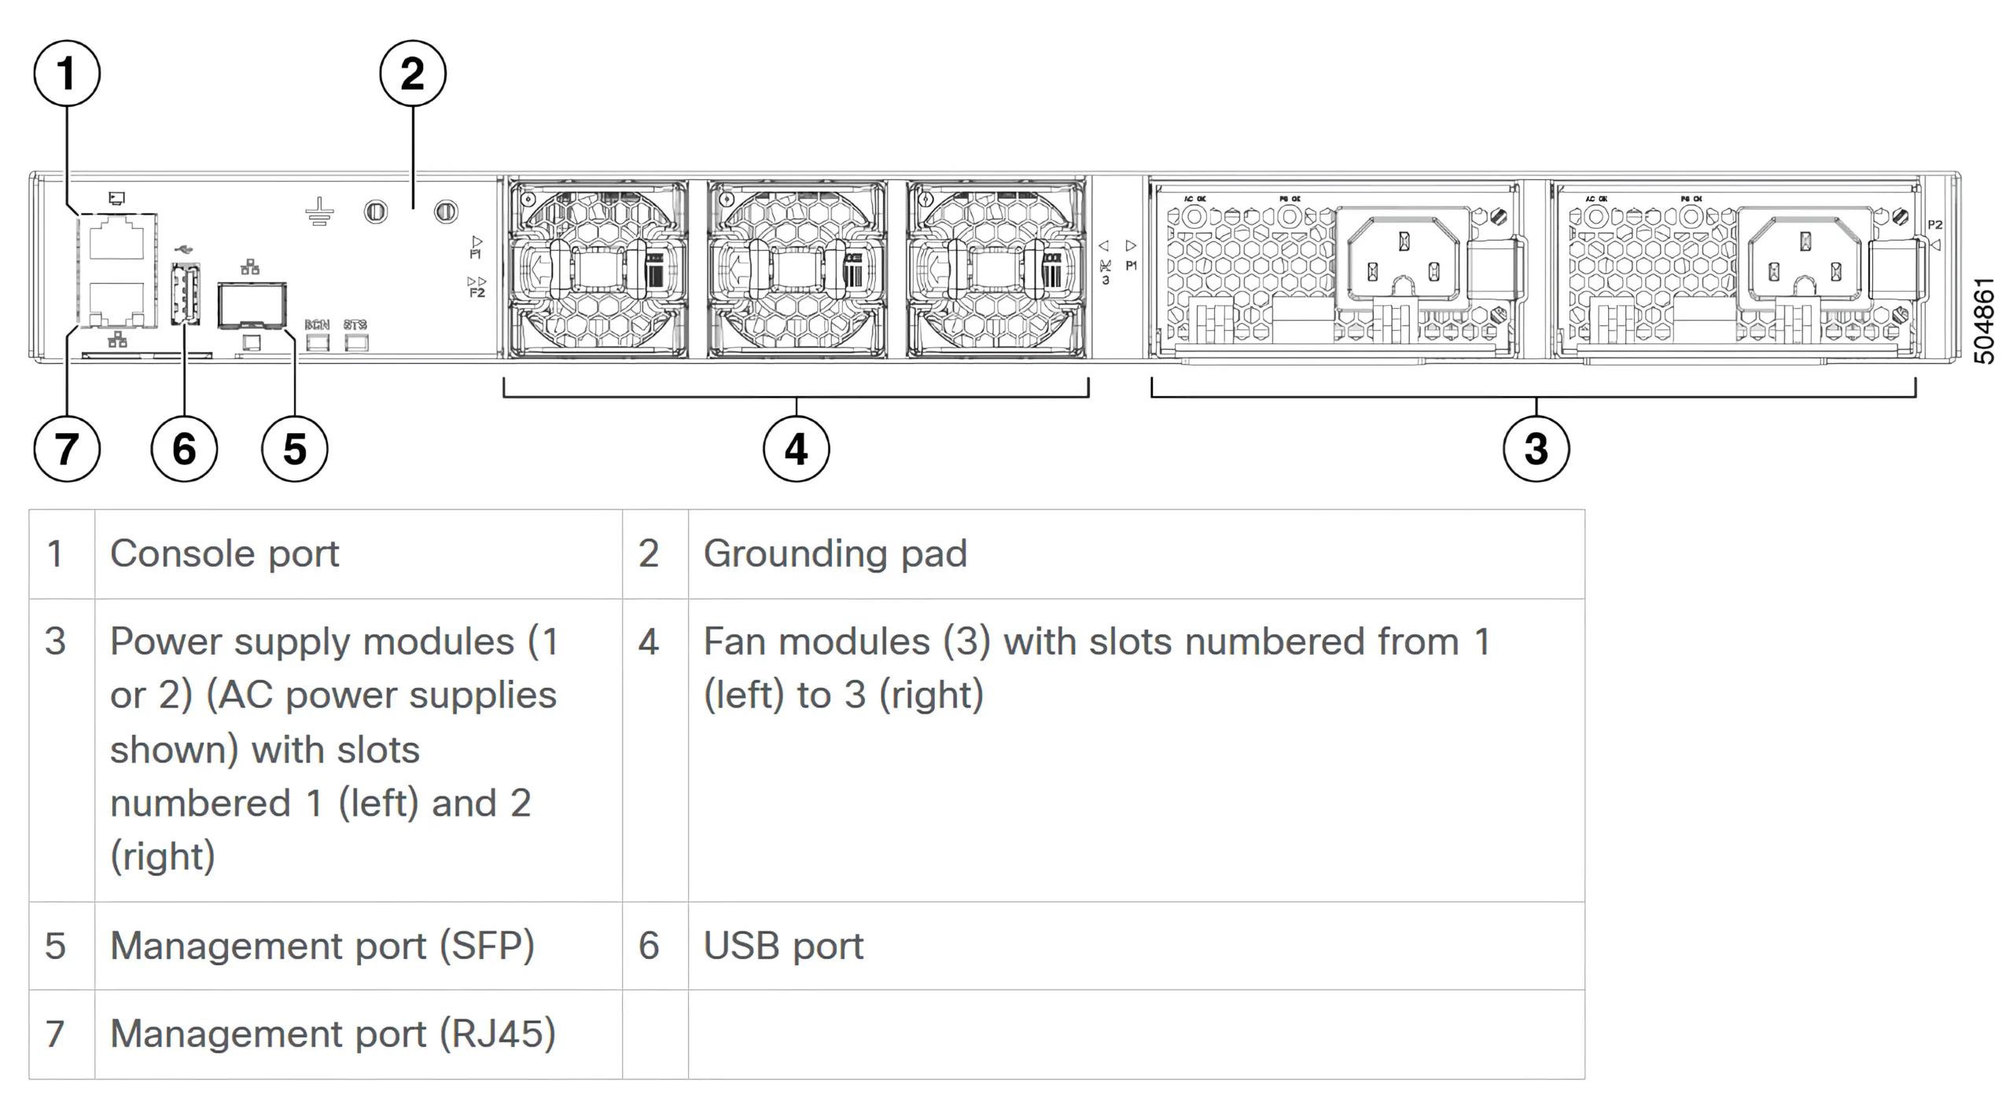Click callout circle number 2
Viewport: 2013px width, 1102px height.
click(413, 74)
